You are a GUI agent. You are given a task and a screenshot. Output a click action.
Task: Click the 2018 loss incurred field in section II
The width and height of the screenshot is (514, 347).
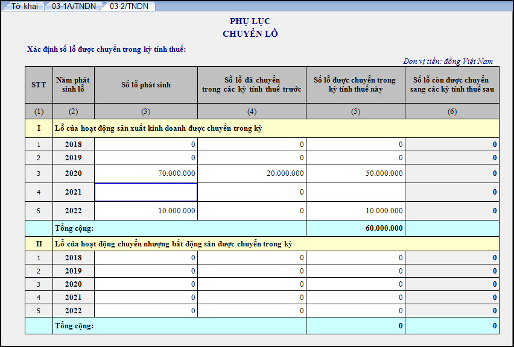[x=146, y=258]
